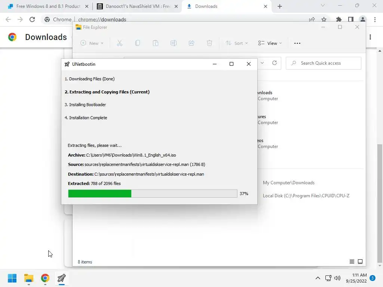Image resolution: width=383 pixels, height=287 pixels.
Task: Click the 8 items status text
Action: [85, 262]
